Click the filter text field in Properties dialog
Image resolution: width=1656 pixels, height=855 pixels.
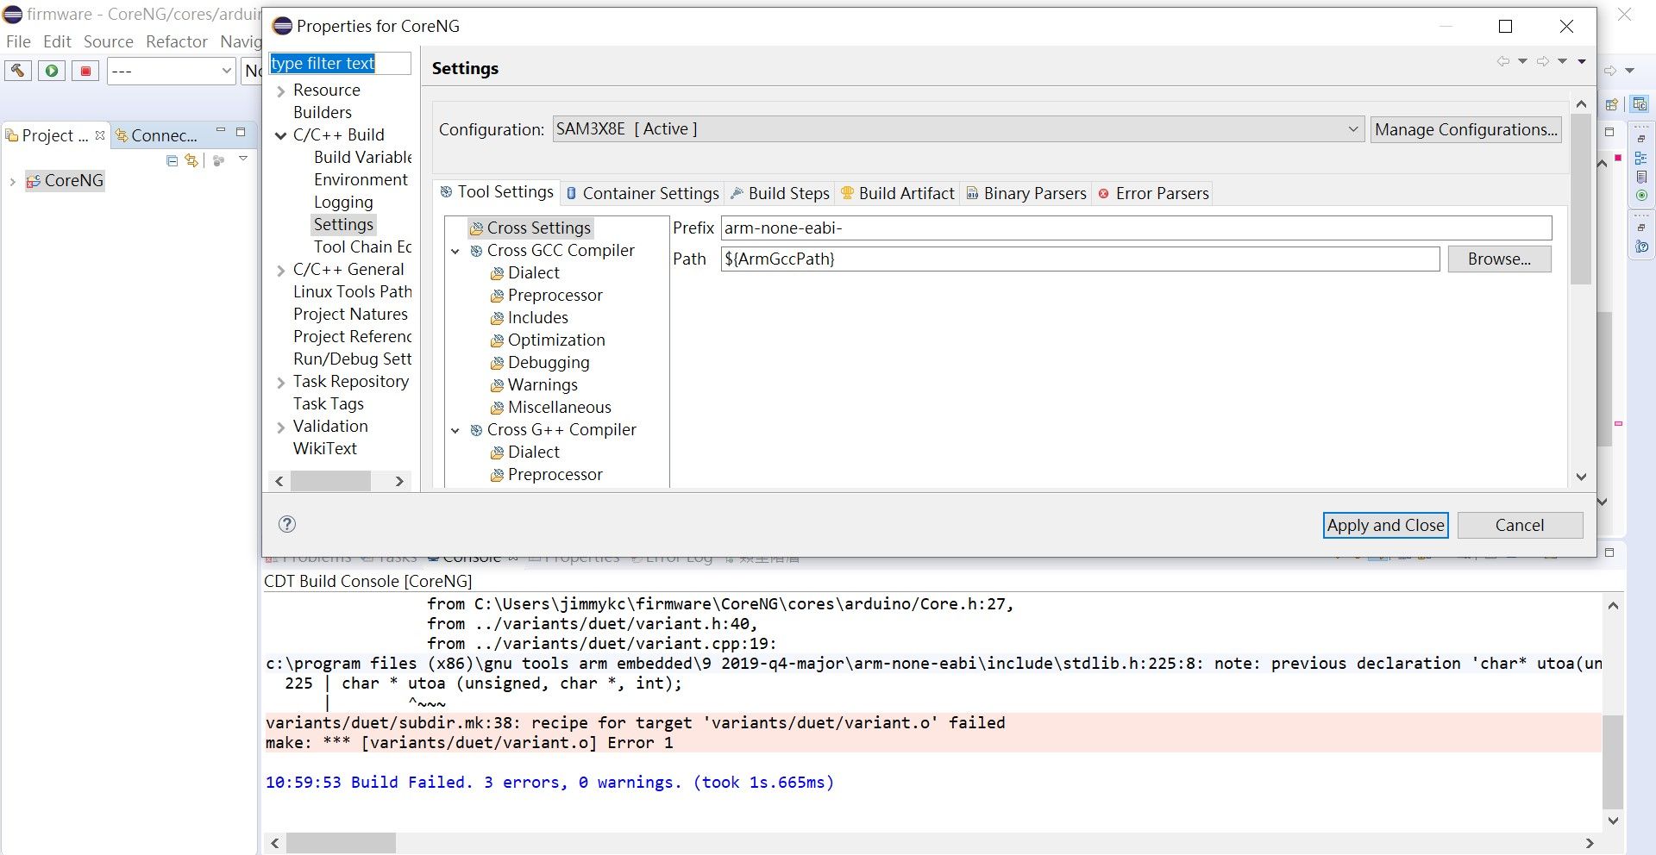(340, 63)
